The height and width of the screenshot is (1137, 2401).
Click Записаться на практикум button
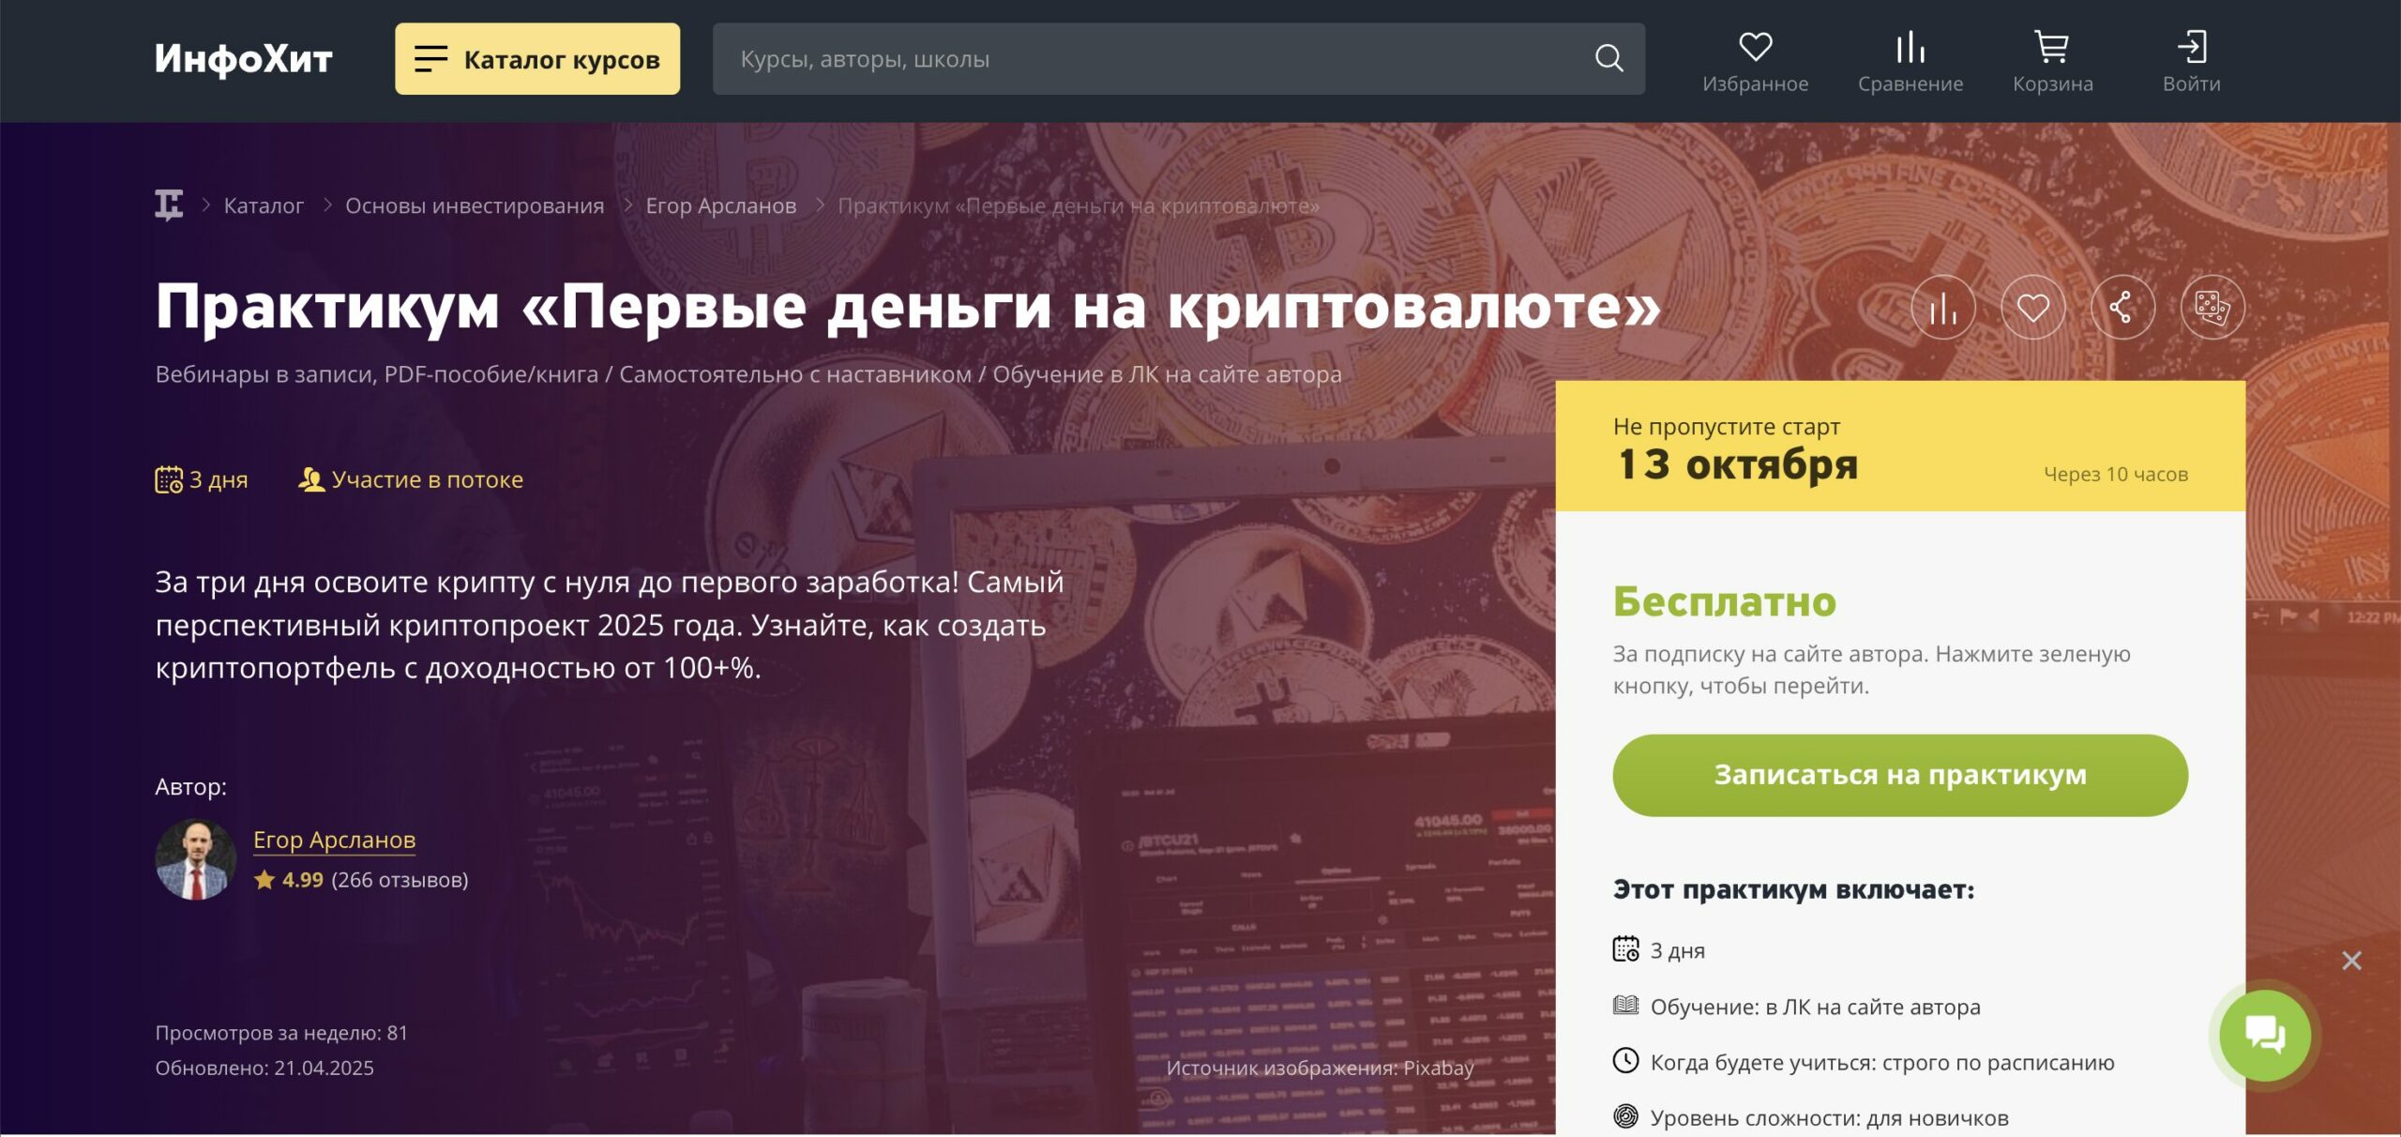(x=1900, y=775)
